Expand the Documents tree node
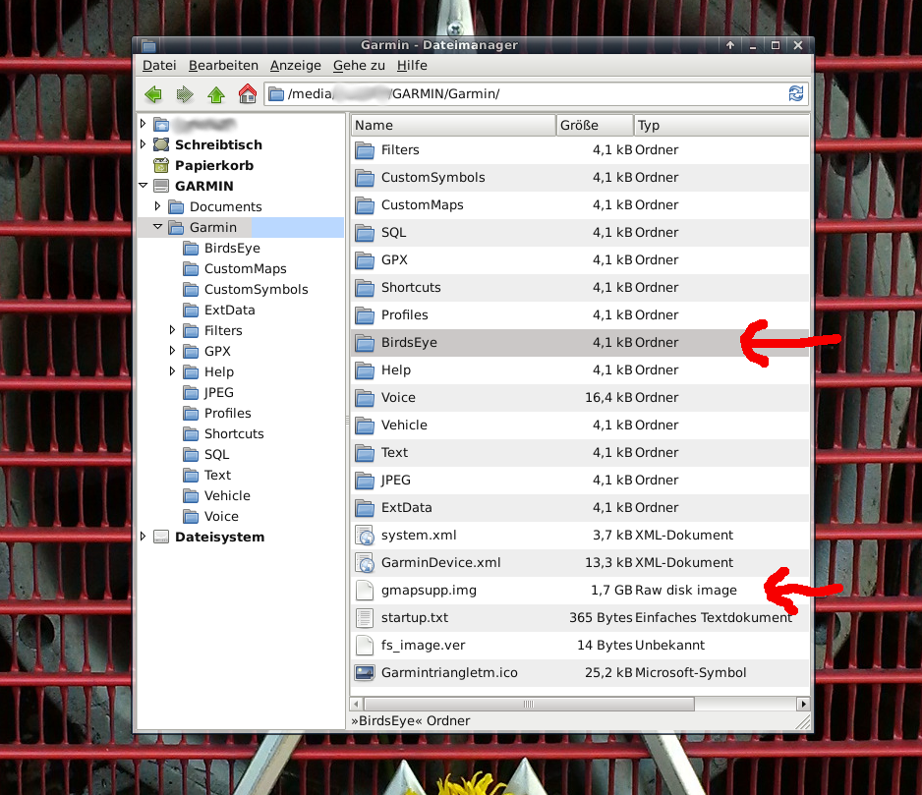 point(157,205)
